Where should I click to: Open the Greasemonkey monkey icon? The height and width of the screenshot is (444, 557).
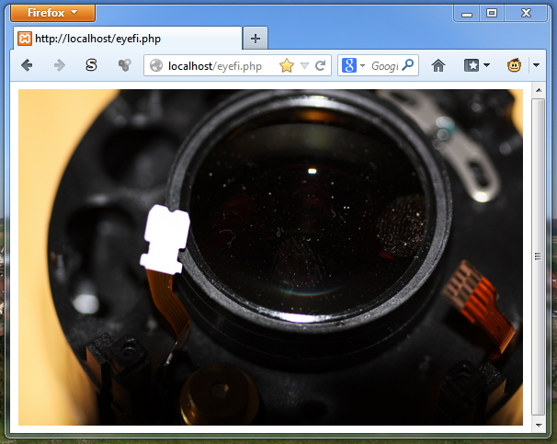(515, 65)
